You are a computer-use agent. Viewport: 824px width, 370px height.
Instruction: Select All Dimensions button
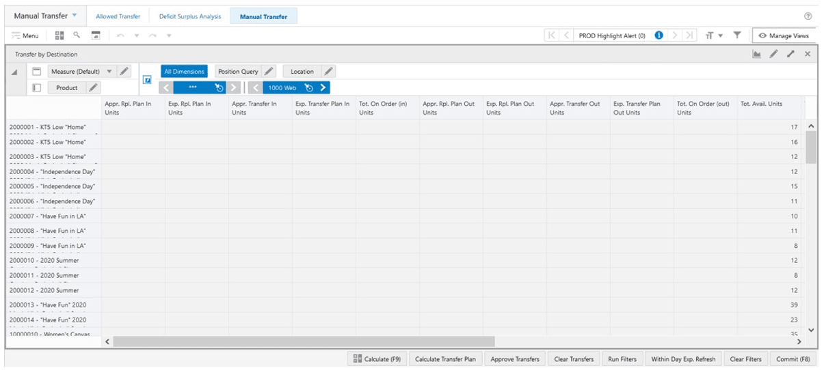[184, 71]
